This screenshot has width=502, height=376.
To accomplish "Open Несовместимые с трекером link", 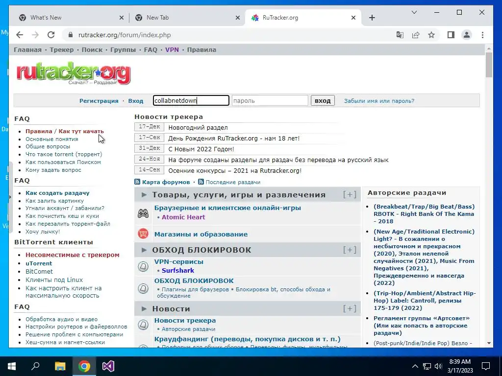I will tap(73, 255).
